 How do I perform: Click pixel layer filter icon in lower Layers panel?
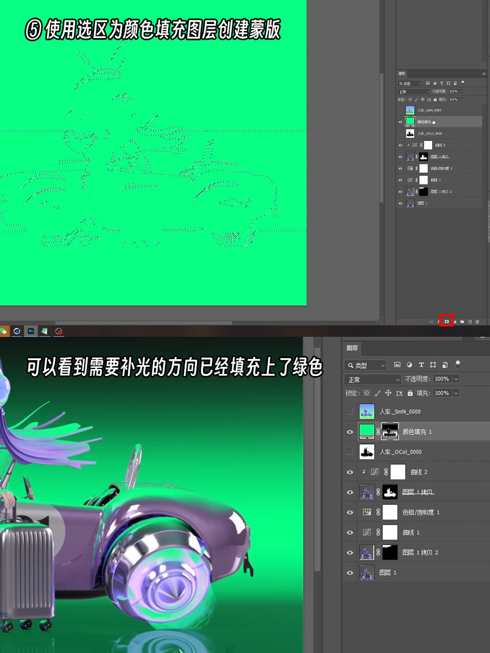coord(397,365)
